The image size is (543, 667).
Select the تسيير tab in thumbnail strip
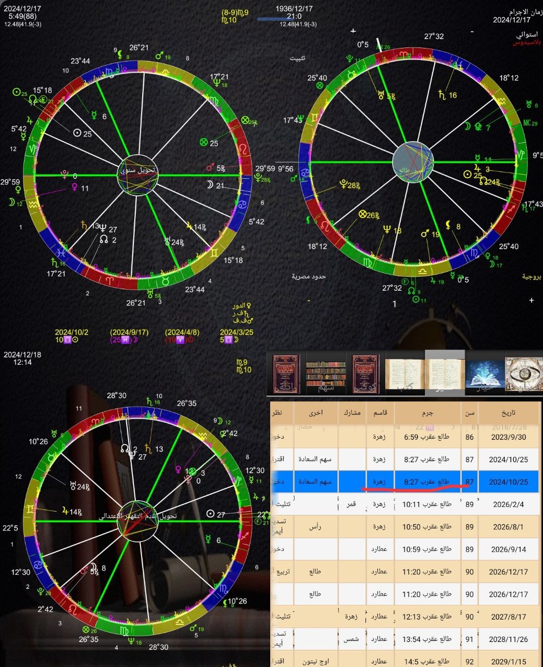click(x=445, y=374)
